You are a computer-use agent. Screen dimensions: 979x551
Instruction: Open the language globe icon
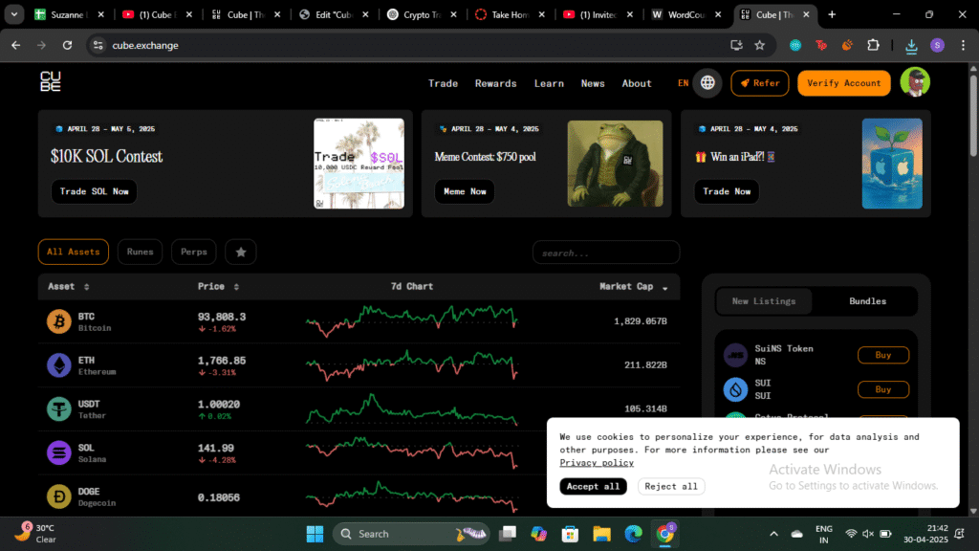(707, 82)
